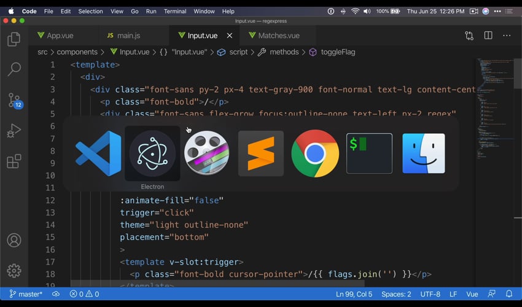Image resolution: width=522 pixels, height=307 pixels.
Task: Select Finder in app switcher
Action: 424,153
